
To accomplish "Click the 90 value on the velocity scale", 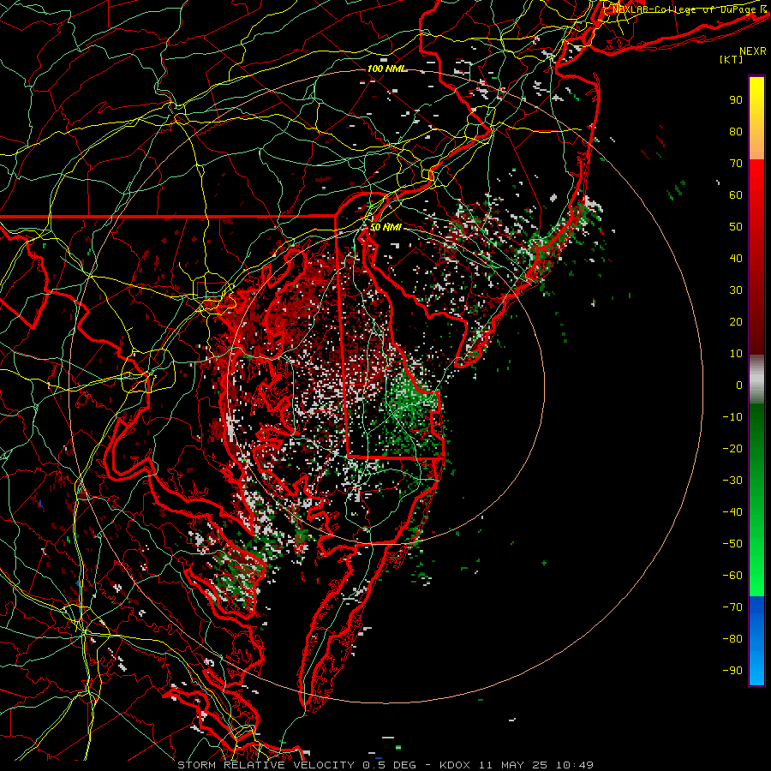I will tap(736, 100).
